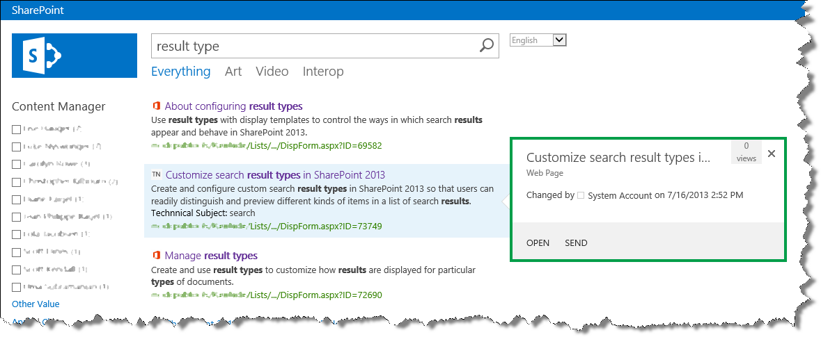Viewport: 821px width, 337px height.
Task: Click the '0 views' counter badge
Action: pyautogui.click(x=746, y=151)
